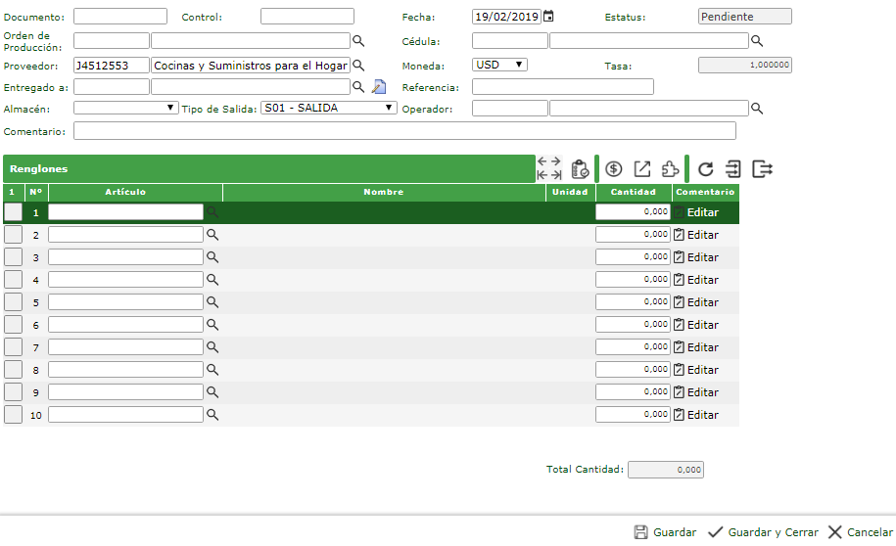Image resolution: width=896 pixels, height=546 pixels.
Task: Focus Artículo input on row 1
Action: [125, 212]
